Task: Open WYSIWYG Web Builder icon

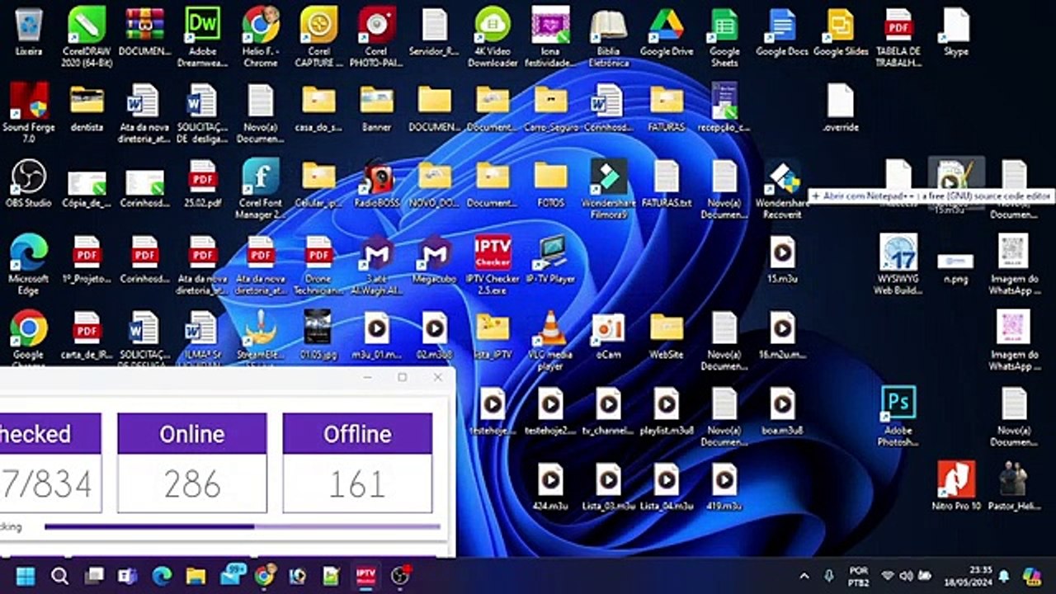Action: tap(898, 264)
